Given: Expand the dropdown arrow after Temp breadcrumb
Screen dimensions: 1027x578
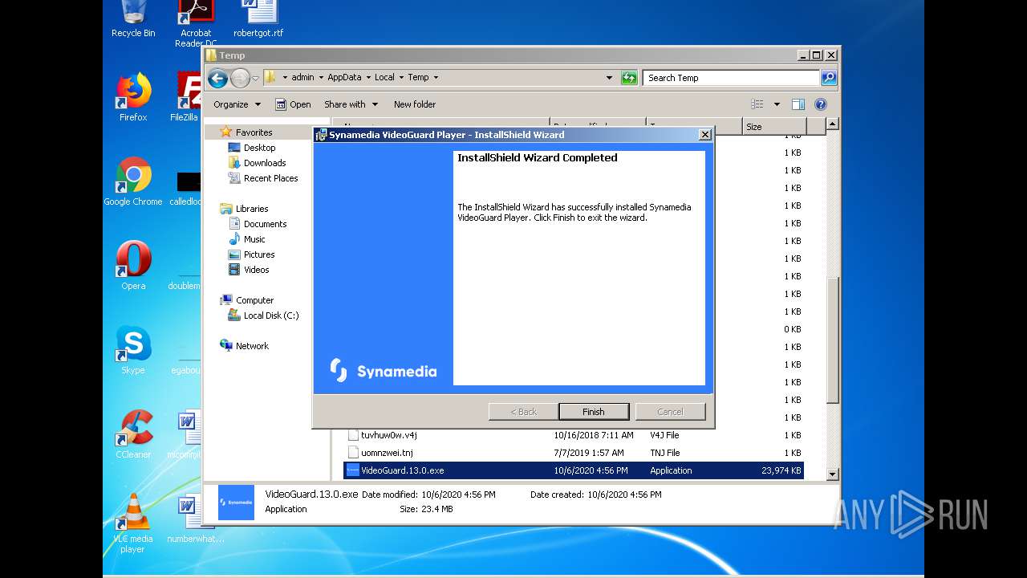Looking at the screenshot, I should pos(436,78).
